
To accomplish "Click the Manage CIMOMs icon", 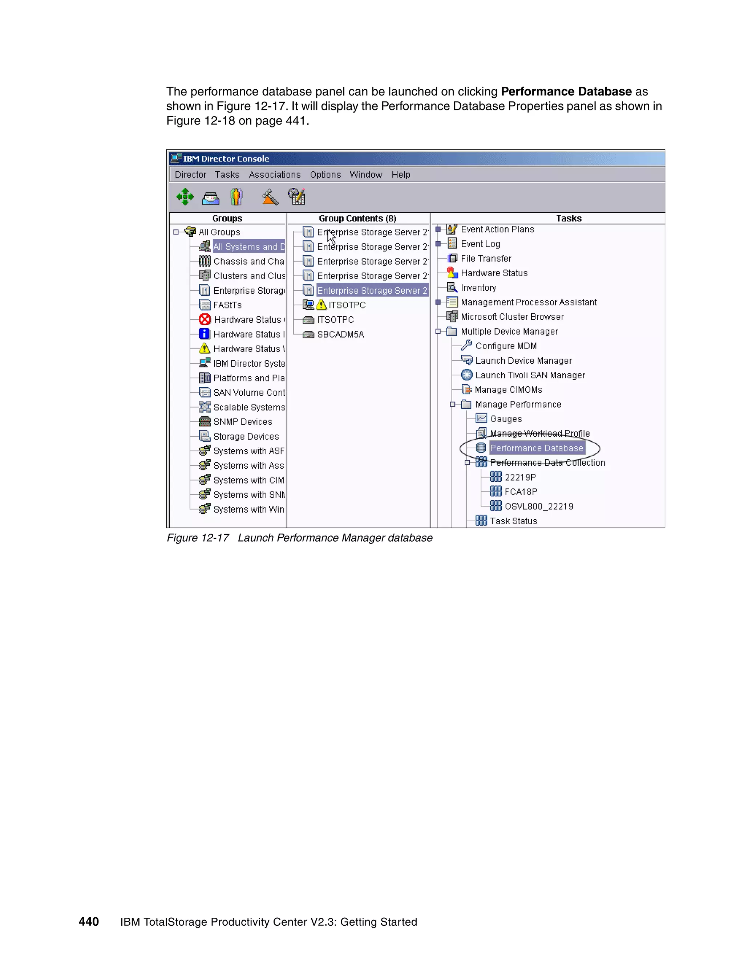I will coord(467,390).
